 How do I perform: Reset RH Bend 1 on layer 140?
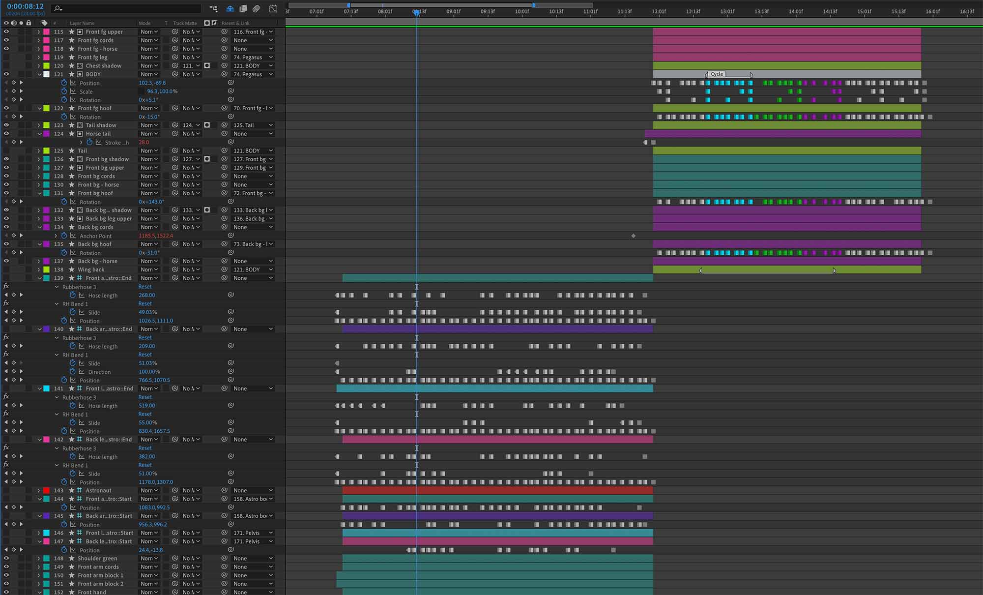145,355
